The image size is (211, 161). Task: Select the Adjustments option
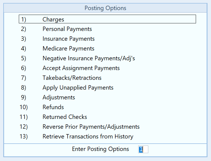click(59, 97)
